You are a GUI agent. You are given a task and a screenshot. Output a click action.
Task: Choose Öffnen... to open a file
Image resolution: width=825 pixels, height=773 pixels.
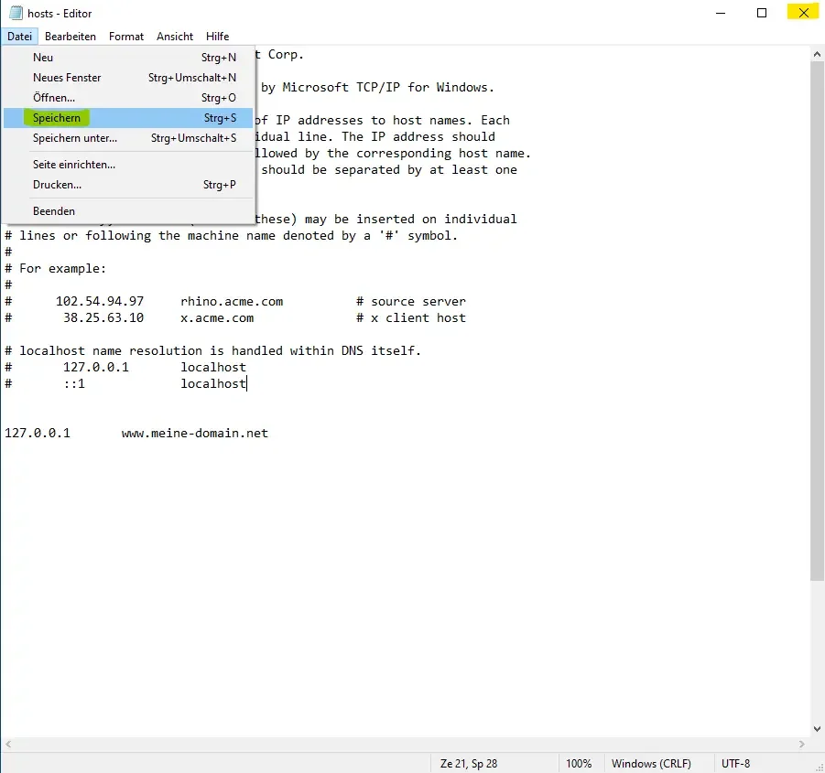54,98
